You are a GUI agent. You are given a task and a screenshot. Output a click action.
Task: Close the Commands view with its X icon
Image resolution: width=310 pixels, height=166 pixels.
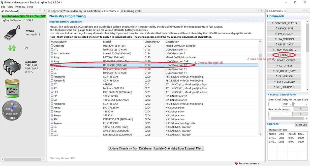(285, 11)
